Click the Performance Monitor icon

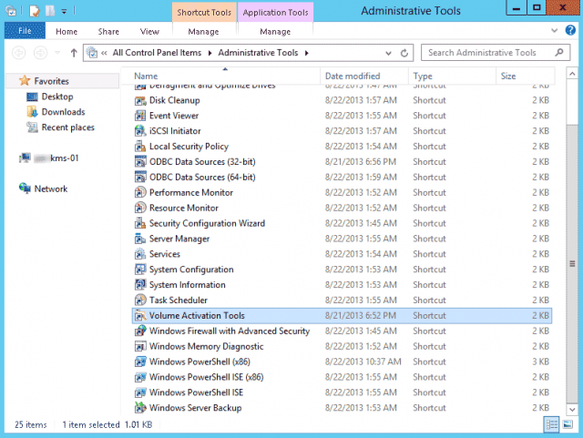[140, 193]
